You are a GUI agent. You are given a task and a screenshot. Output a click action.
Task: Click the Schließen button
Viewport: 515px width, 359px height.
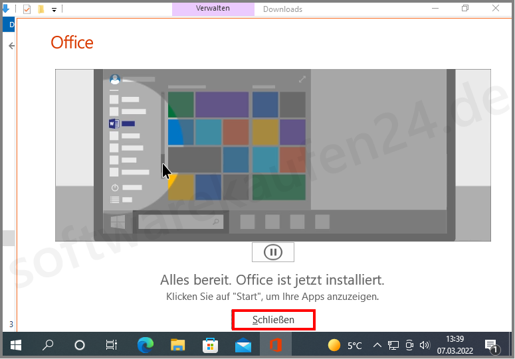coord(273,320)
